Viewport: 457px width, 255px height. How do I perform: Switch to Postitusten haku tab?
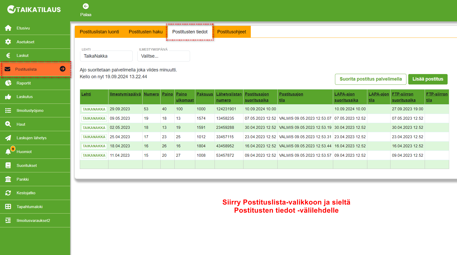pos(146,32)
